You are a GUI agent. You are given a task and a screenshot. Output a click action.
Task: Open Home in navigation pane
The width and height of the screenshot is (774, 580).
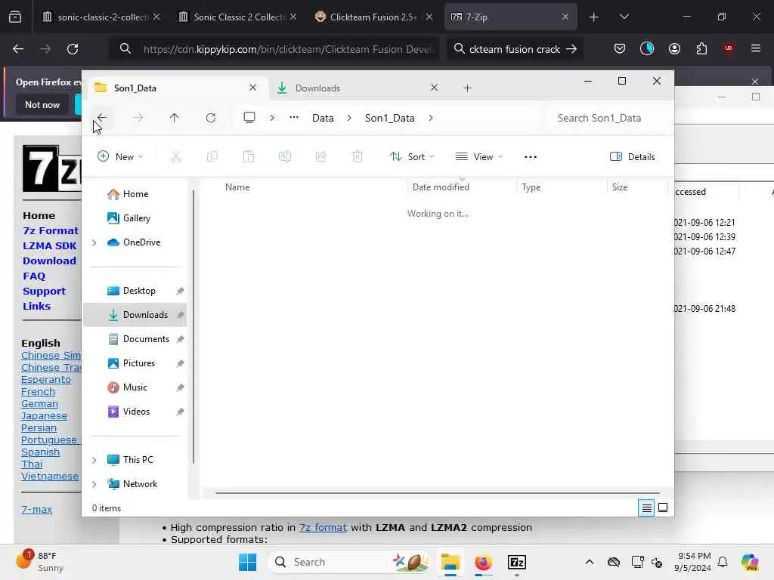point(135,194)
